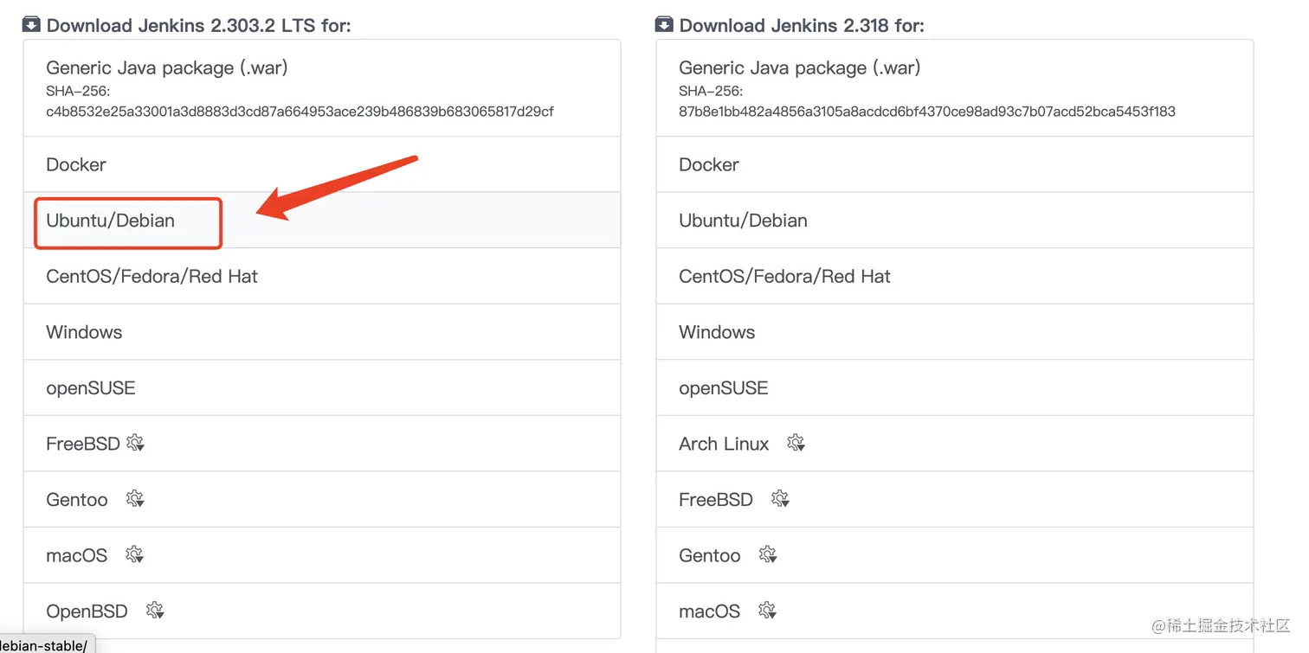Open openSUSE under Jenkins 2.318
Screen dimensions: 1309x653
(x=955, y=387)
